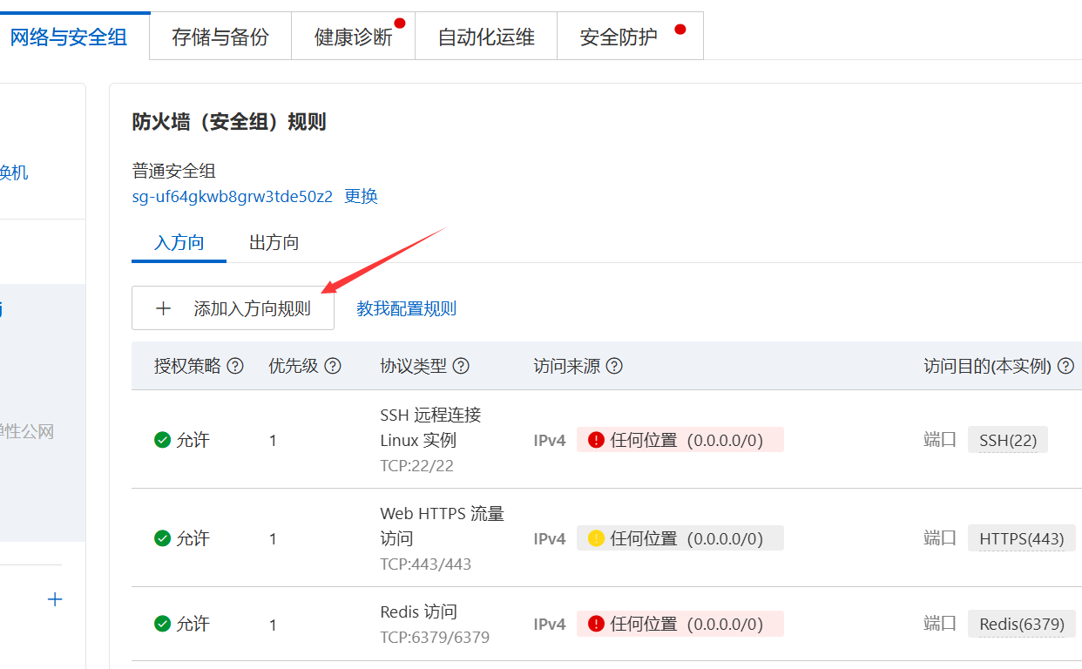Click the plus icon in left sidebar
Viewport: 1082px width, 669px height.
point(55,599)
